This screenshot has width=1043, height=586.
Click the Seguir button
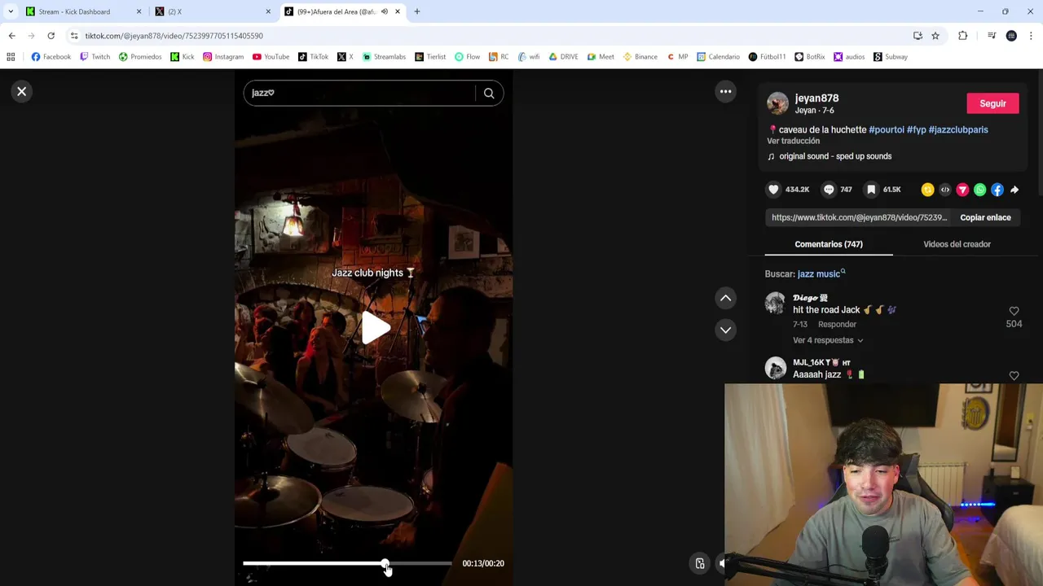[x=992, y=103]
